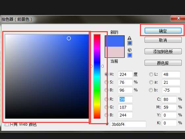This screenshot has width=185, height=139.
Task: Click the 确定 confirm button
Action: [163, 31]
